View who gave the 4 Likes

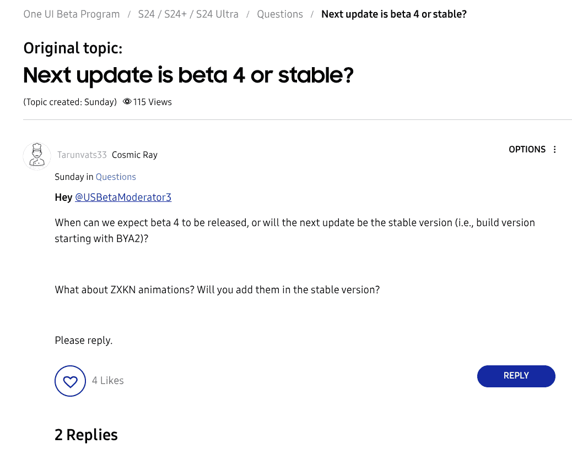coord(108,381)
